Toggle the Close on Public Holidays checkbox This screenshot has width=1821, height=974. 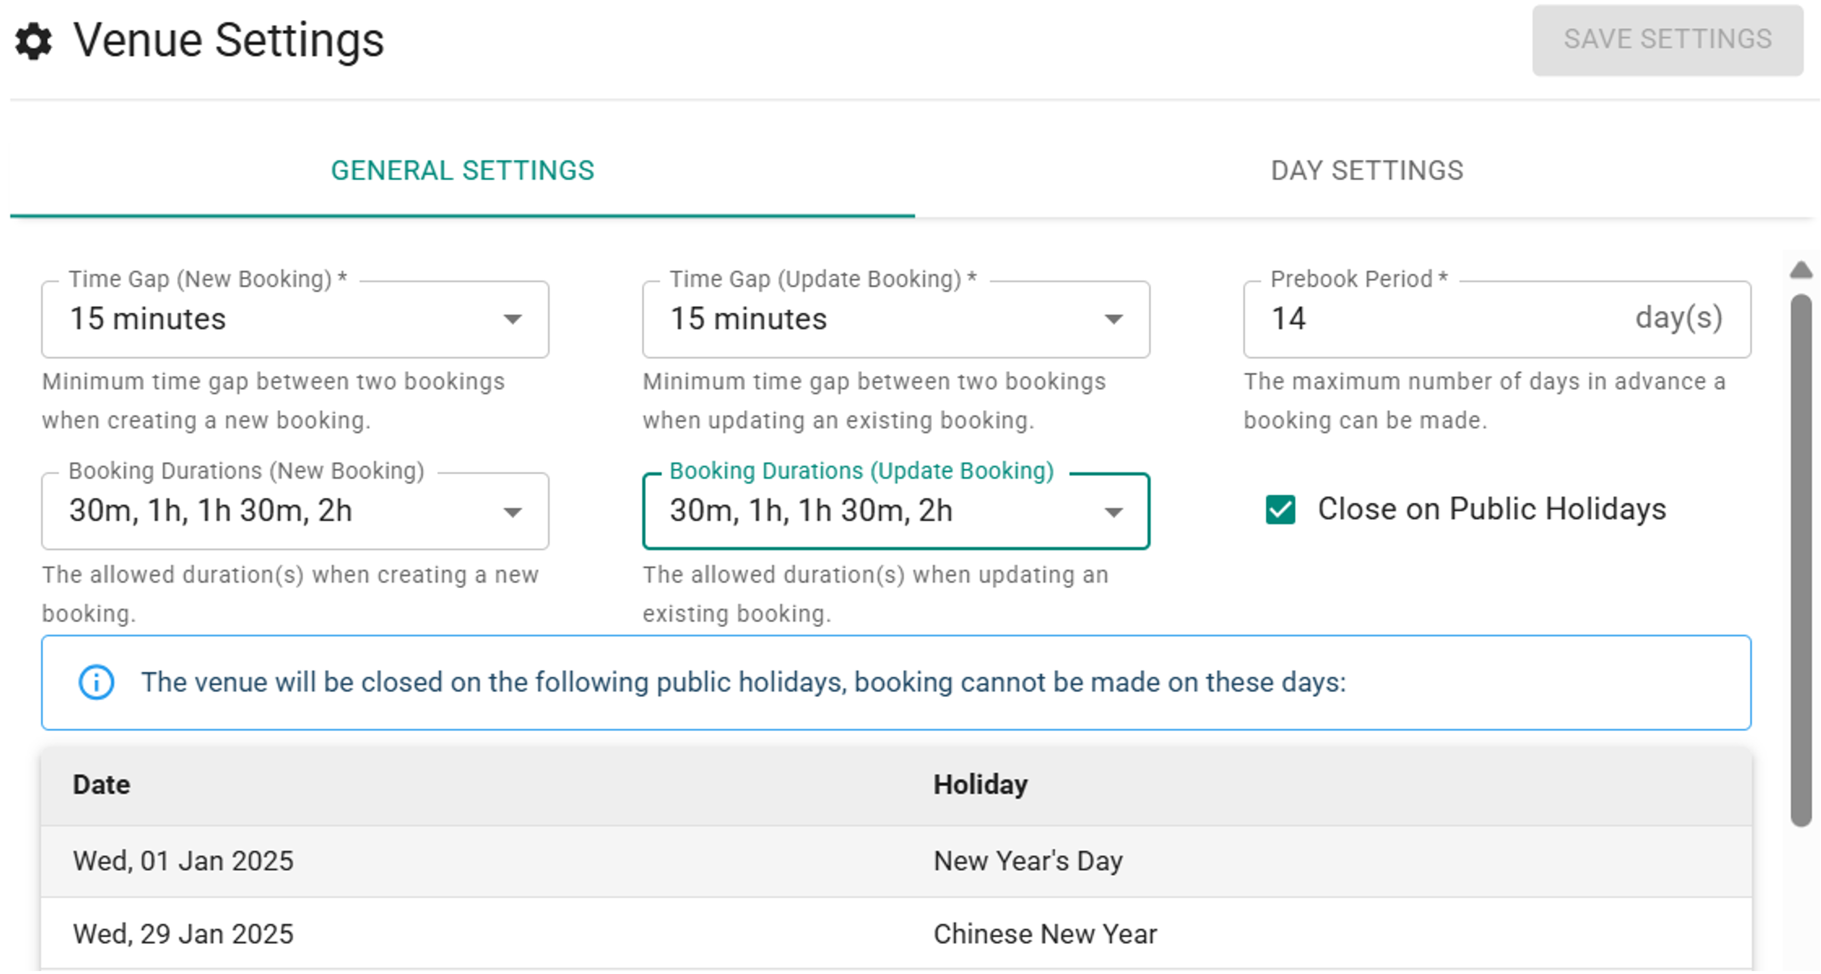pyautogui.click(x=1281, y=510)
